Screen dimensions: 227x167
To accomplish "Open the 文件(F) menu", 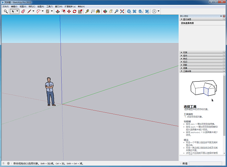I will click(5, 6).
